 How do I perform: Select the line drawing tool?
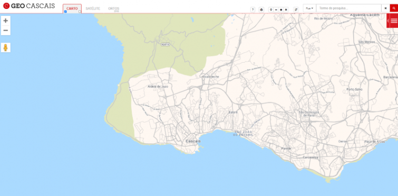(x=276, y=9)
